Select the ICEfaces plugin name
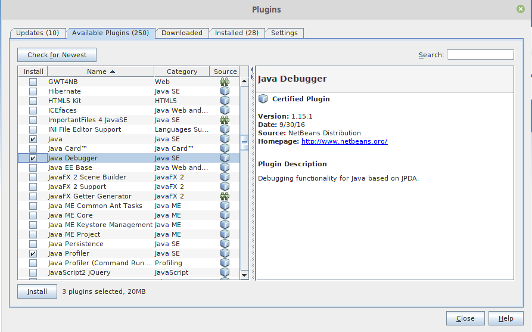Image resolution: width=532 pixels, height=332 pixels. (x=63, y=110)
